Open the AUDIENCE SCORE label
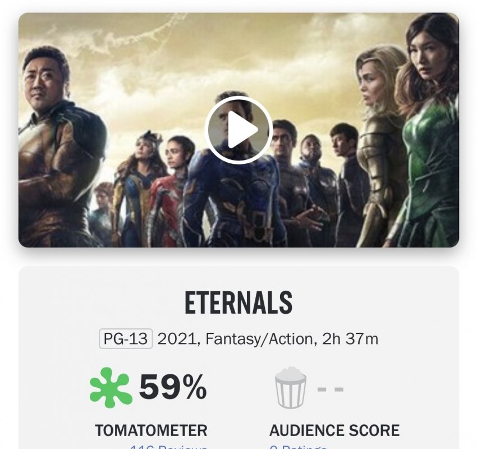 click(334, 430)
